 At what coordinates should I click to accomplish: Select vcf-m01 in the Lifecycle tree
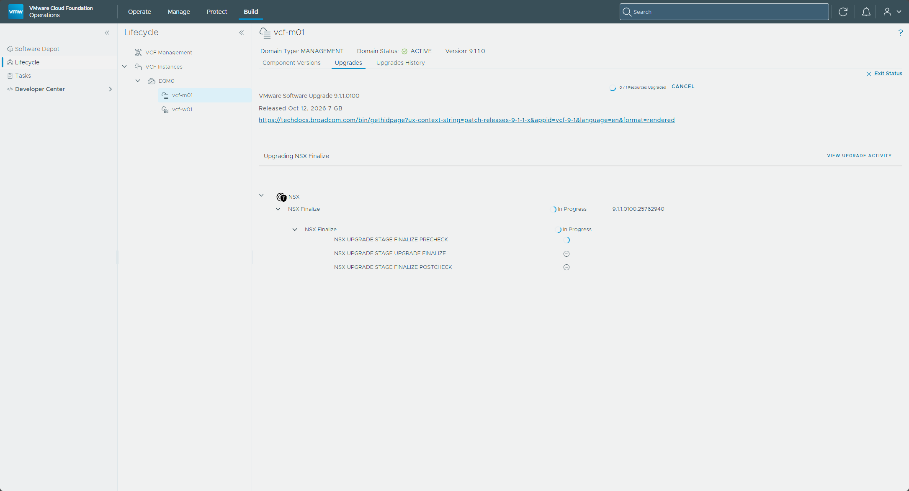click(x=182, y=95)
